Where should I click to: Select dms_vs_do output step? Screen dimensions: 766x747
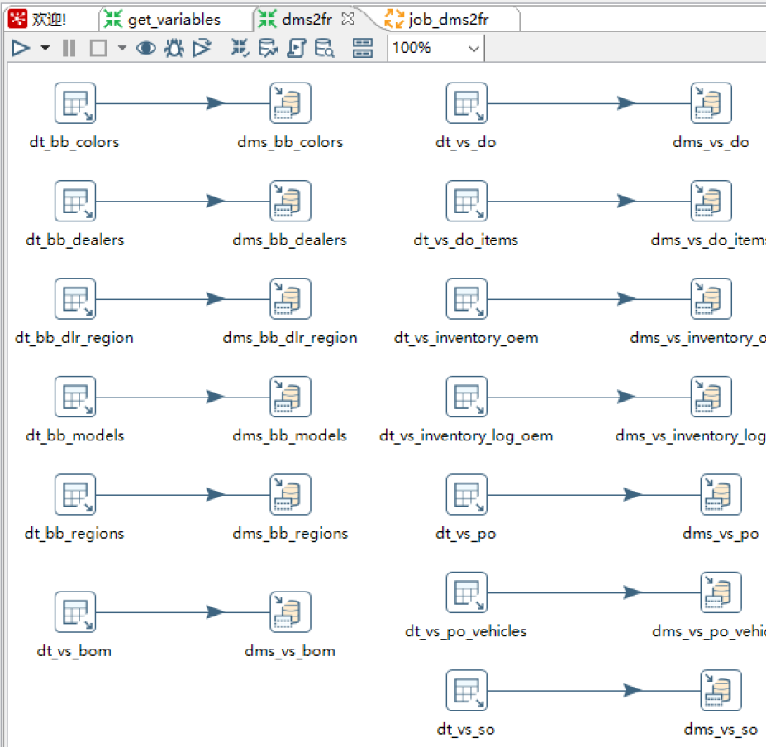coord(711,103)
